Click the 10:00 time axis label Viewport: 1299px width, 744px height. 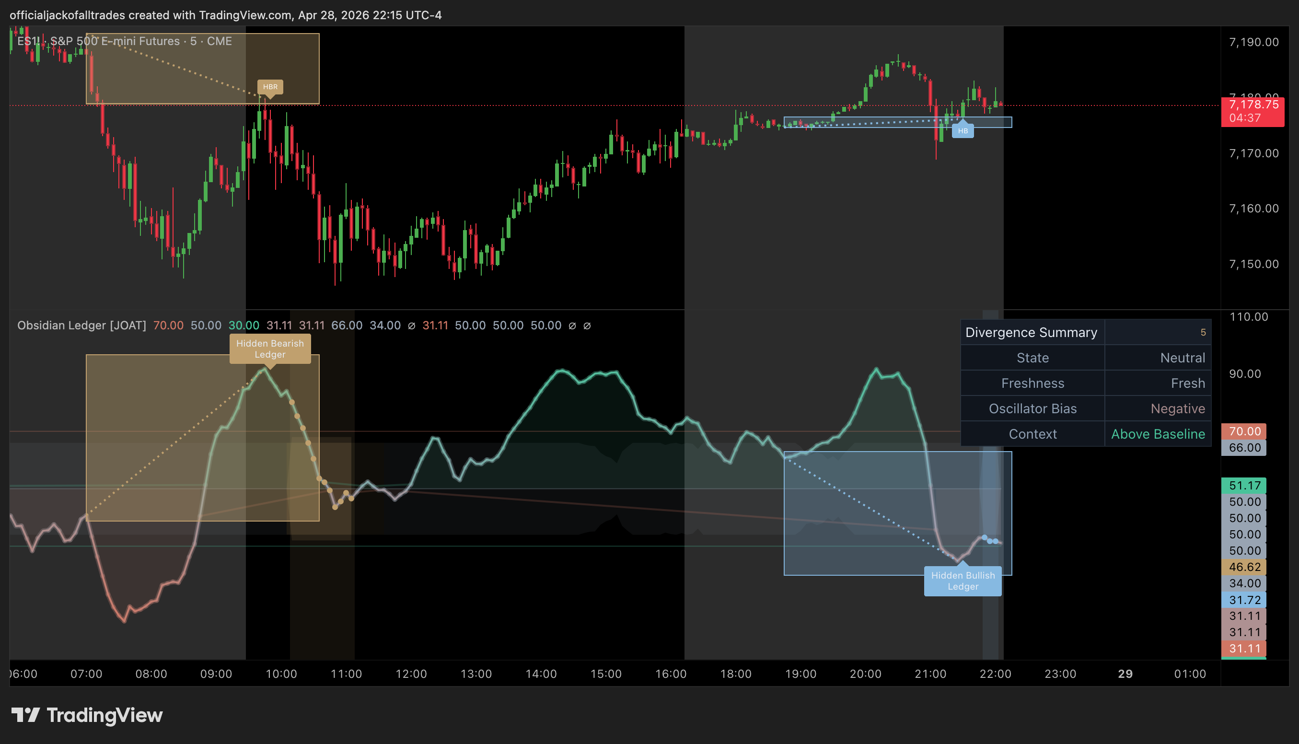281,674
